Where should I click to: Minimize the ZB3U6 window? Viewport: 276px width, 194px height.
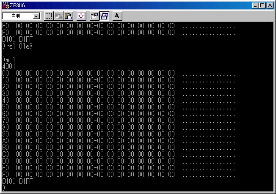[255, 5]
